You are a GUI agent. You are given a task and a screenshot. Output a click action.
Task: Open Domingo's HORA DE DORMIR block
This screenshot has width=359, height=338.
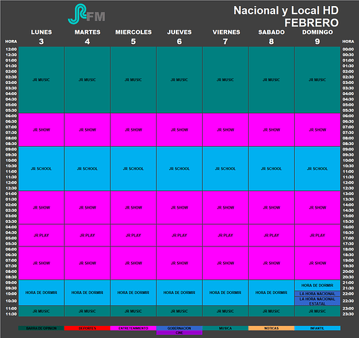coord(317,285)
